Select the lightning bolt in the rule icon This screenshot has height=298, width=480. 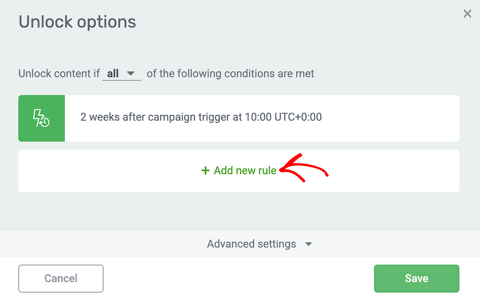tap(38, 117)
